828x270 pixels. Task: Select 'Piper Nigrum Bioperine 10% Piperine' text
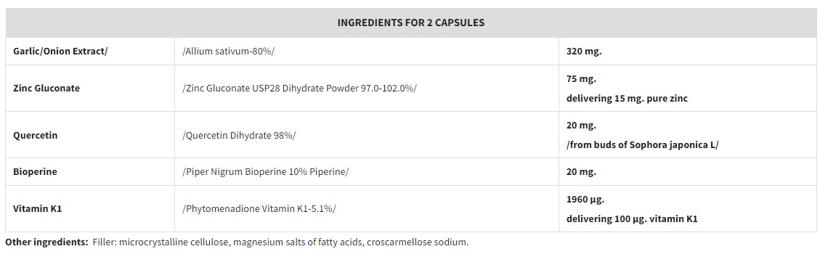tap(265, 172)
